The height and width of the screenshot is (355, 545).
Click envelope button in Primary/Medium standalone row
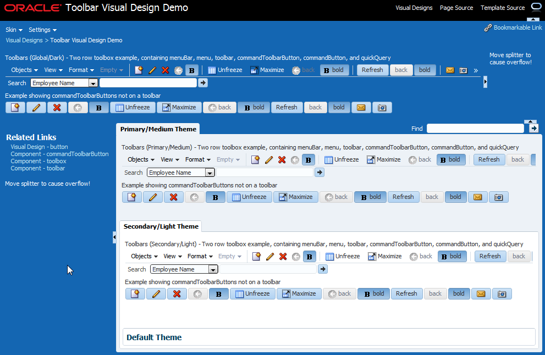pos(477,197)
